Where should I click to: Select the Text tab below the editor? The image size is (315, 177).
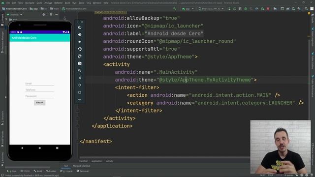(65, 166)
